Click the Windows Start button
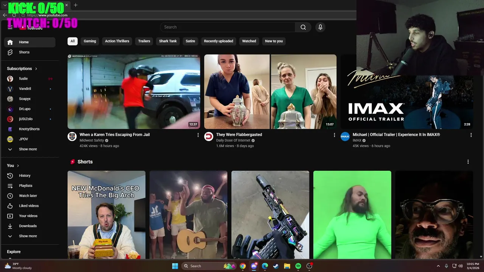This screenshot has width=484, height=272. tap(175, 266)
